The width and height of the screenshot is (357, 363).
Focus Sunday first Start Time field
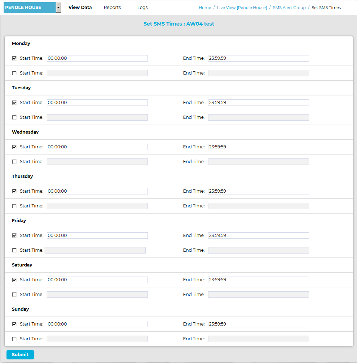(97, 324)
